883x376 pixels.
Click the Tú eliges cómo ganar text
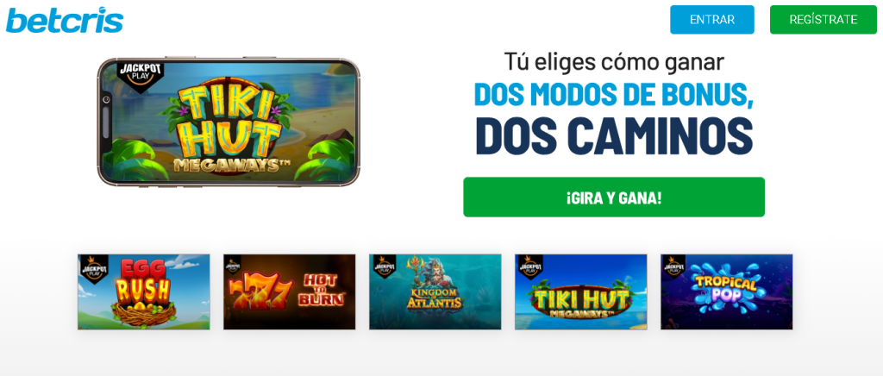(x=614, y=62)
